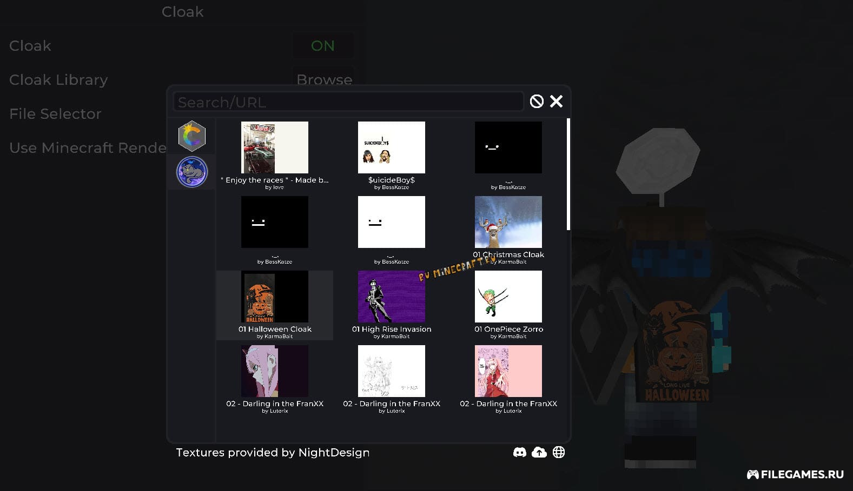Screen dimensions: 853x491
Task: Choose the $uicideBoy$ cloak thumbnail
Action: coord(392,147)
